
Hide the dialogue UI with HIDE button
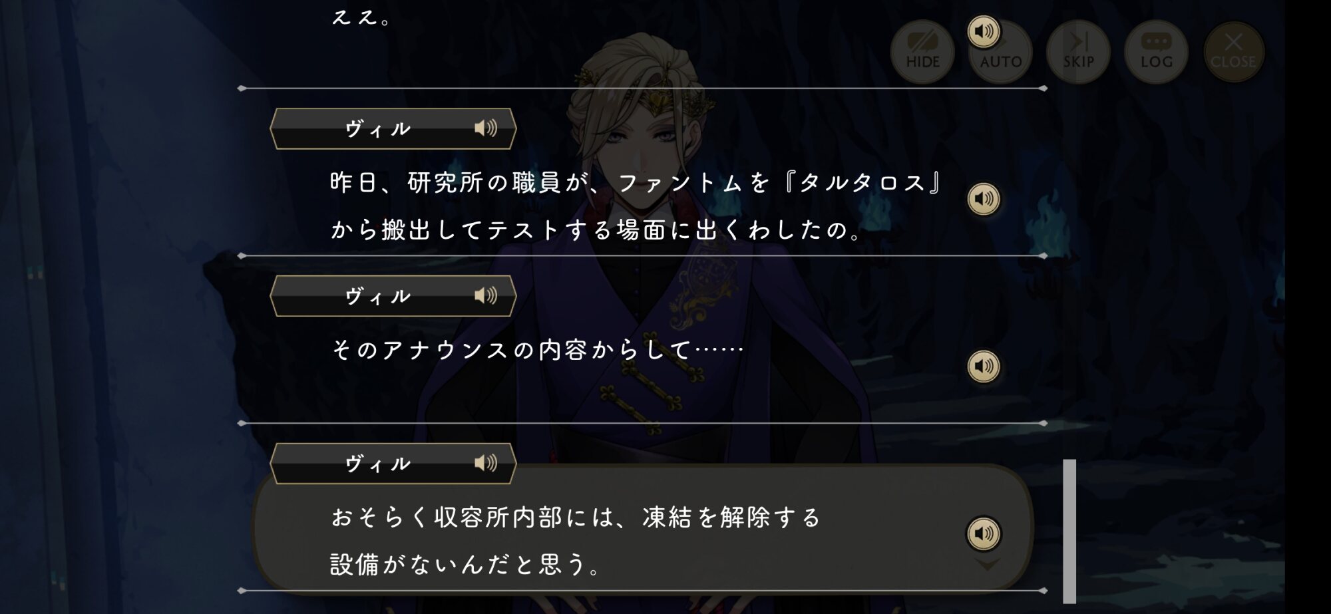pyautogui.click(x=922, y=52)
